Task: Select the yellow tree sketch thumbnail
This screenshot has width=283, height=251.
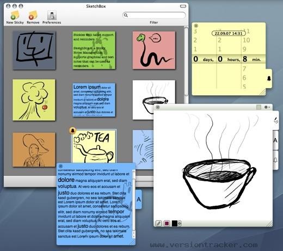Action: point(34,100)
